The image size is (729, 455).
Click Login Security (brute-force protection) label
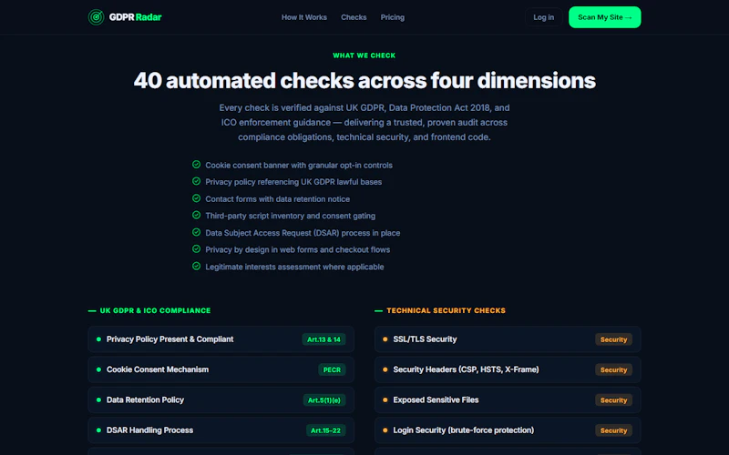[464, 430]
